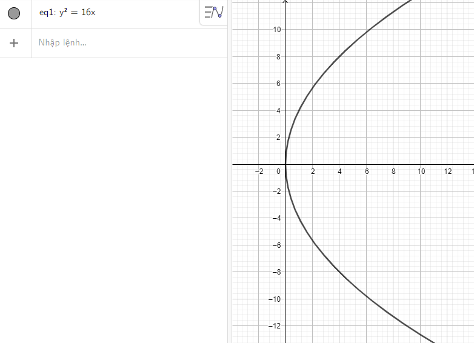474x343 pixels.
Task: Click the y-axis label −8
Action: point(276,272)
